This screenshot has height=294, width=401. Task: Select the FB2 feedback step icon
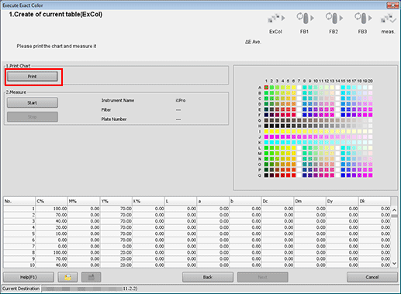point(334,19)
